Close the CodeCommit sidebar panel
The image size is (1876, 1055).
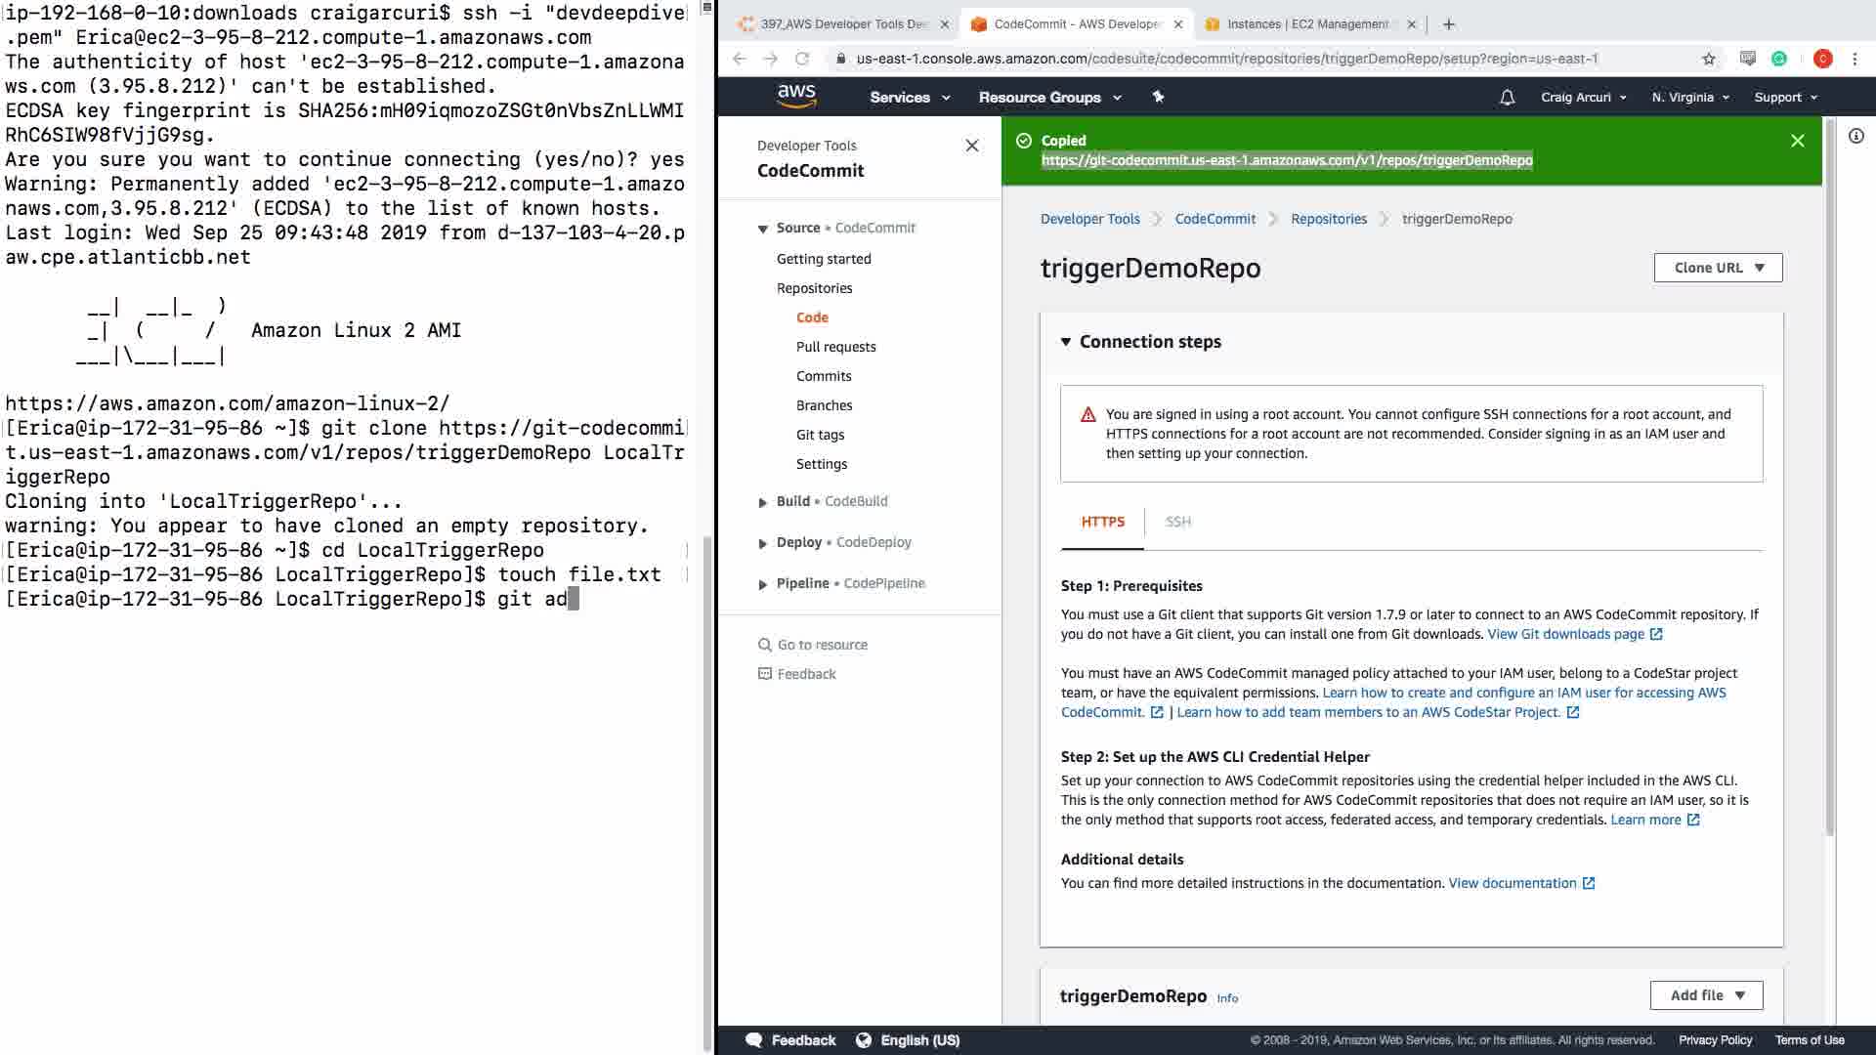click(x=971, y=146)
